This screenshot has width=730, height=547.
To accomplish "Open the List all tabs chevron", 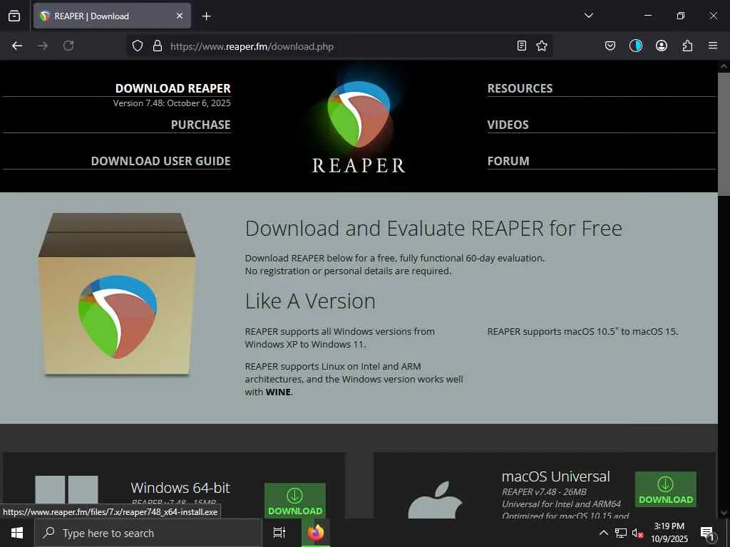I will pyautogui.click(x=588, y=16).
